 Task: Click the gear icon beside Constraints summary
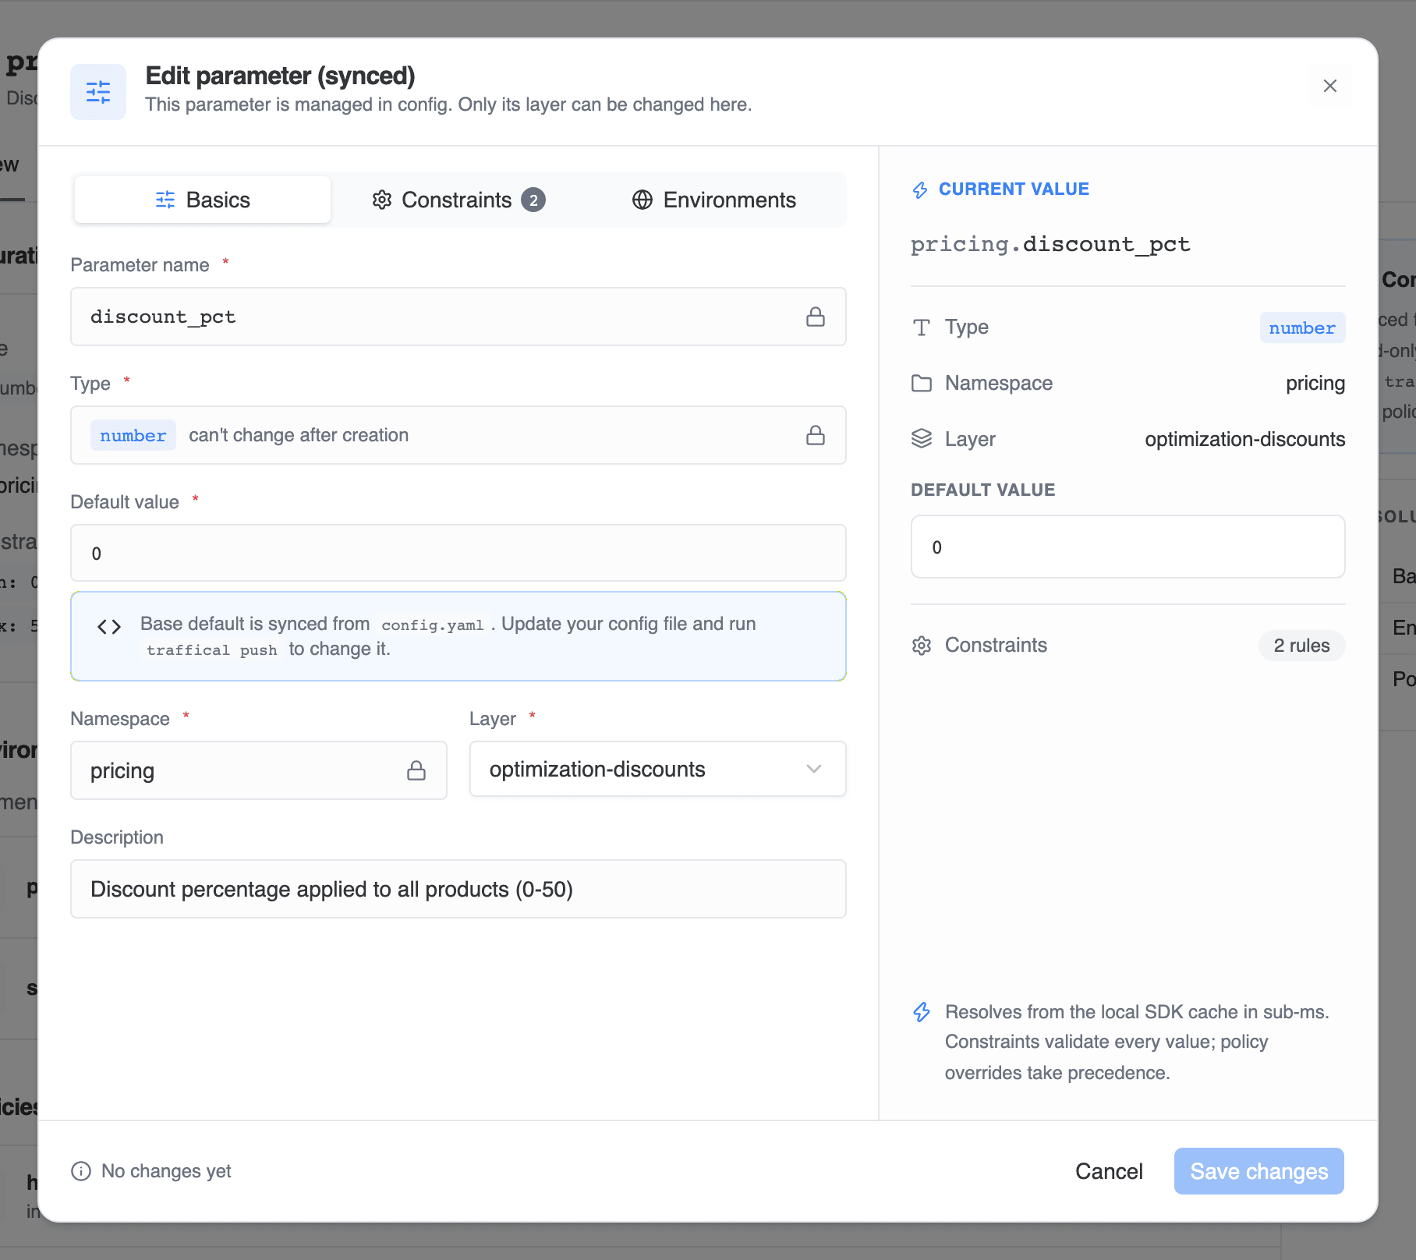(922, 646)
